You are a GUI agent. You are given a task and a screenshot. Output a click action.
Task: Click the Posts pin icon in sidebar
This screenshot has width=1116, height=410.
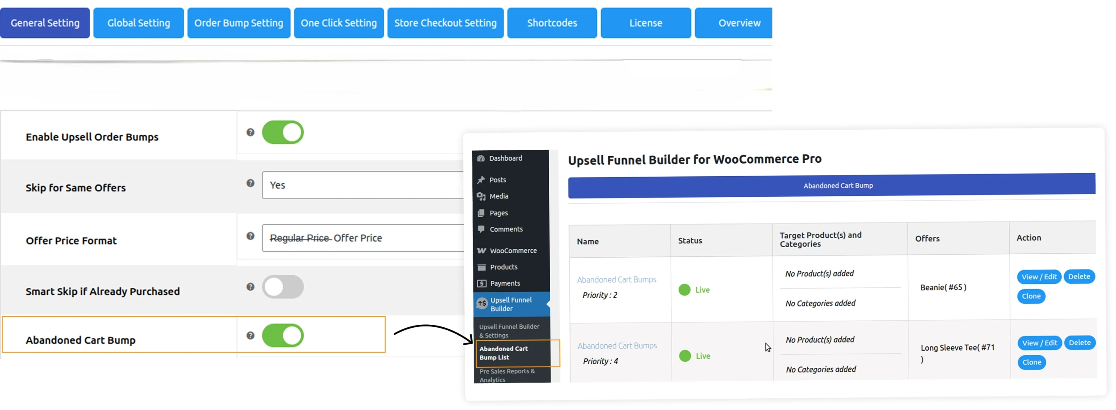coord(481,180)
